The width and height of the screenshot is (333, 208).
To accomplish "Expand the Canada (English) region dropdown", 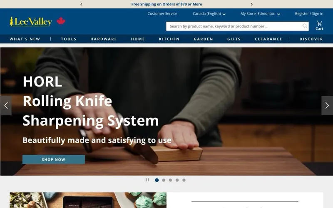I will coord(209,14).
